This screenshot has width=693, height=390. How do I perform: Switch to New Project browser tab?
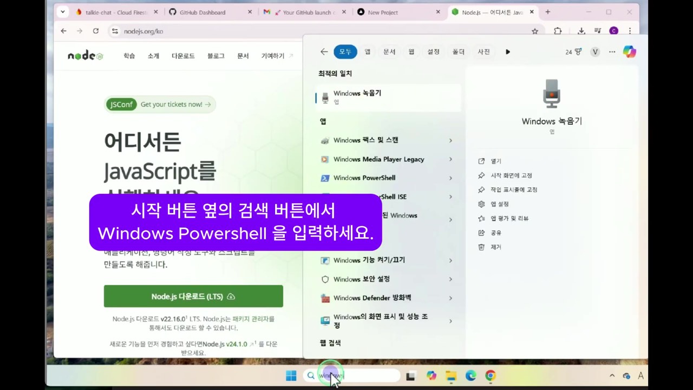(x=398, y=12)
